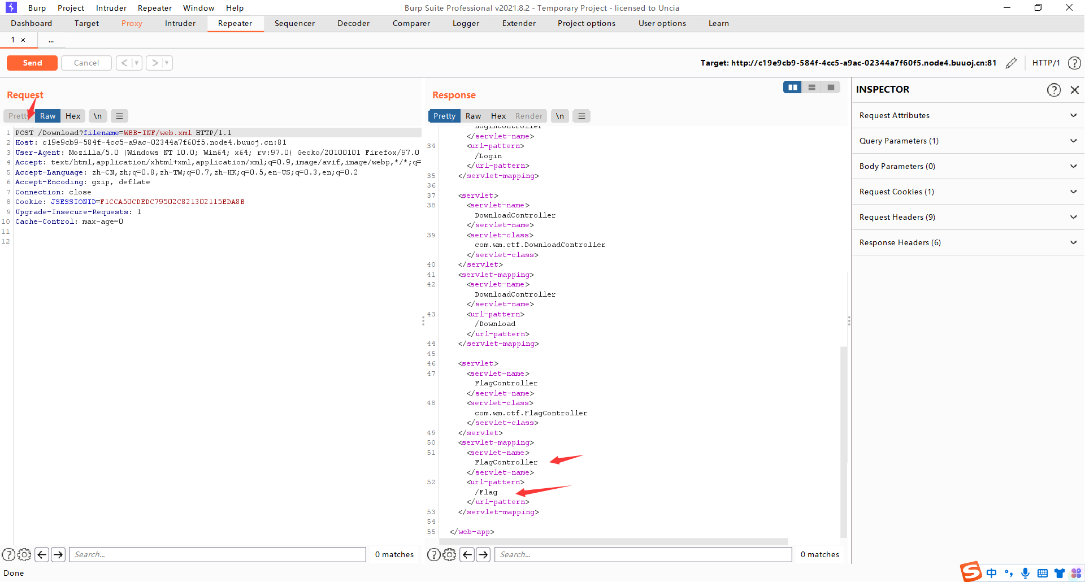
Task: Click the Burp Suite logo icon
Action: pos(11,7)
